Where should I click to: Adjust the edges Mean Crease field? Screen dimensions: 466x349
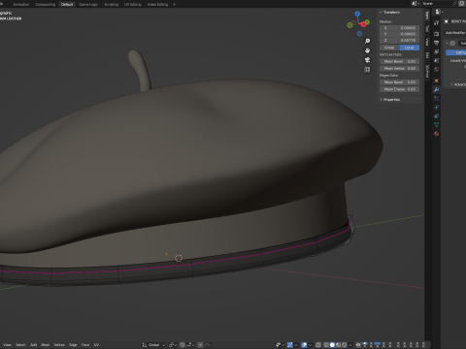pos(399,89)
